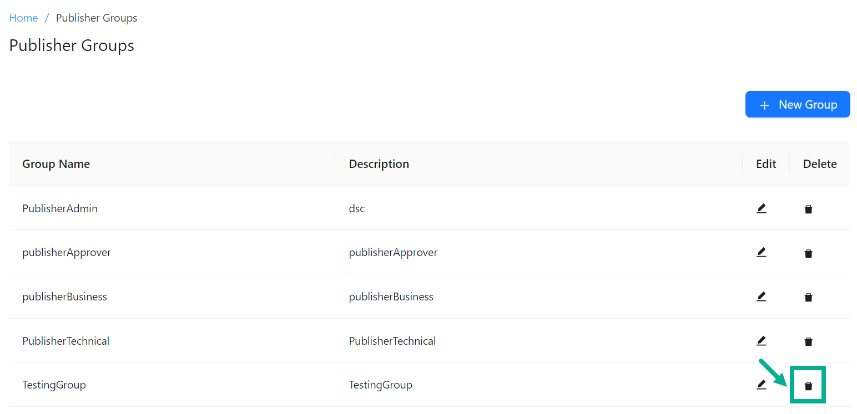The height and width of the screenshot is (414, 857).
Task: Click the TestingGroup name in the table
Action: 54,384
